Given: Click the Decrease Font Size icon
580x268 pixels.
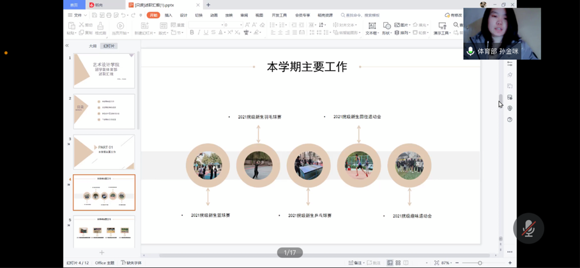Looking at the screenshot, I should (254, 25).
